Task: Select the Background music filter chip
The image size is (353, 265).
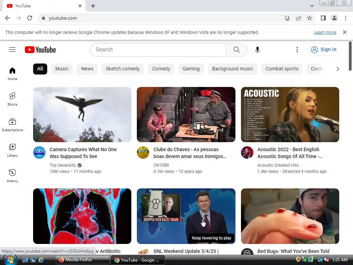Action: point(233,69)
